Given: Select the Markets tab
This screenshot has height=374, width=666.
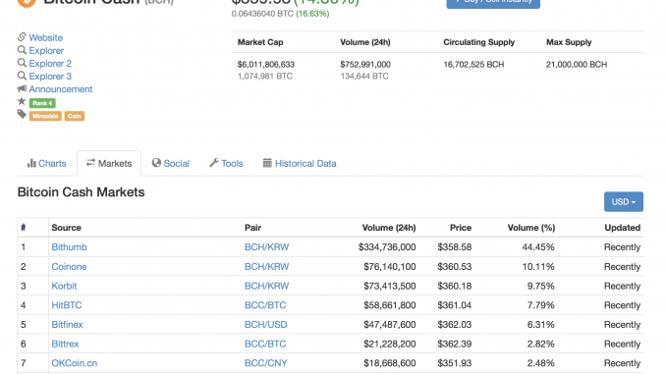Looking at the screenshot, I should 109,163.
